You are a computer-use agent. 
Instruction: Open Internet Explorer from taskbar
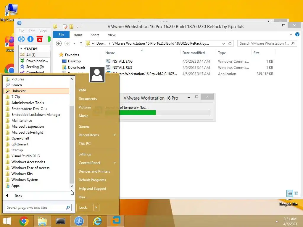coord(97,221)
